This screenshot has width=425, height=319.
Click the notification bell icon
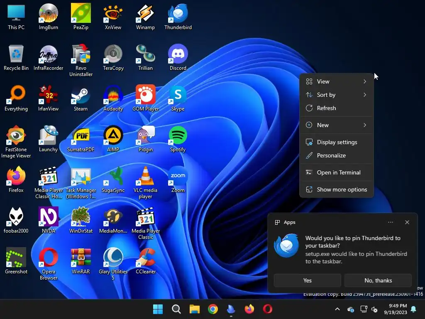coord(414,309)
